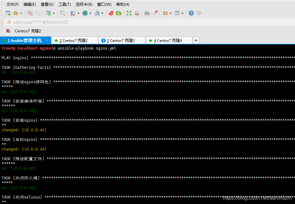This screenshot has height=204, width=295.
Task: Expand the Font dropdown arrow
Action: tap(102, 13)
